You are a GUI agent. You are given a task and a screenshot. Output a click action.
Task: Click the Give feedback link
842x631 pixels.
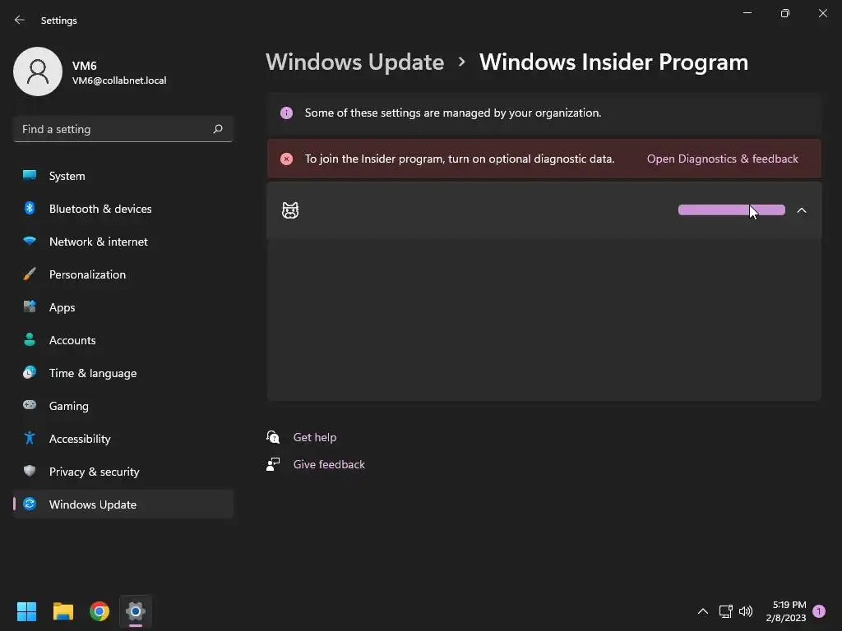pyautogui.click(x=329, y=464)
